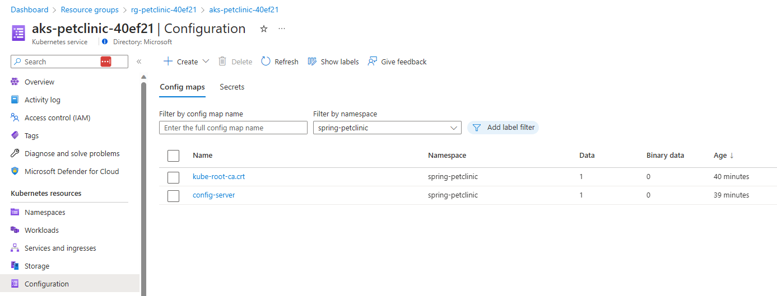Image resolution: width=777 pixels, height=296 pixels.
Task: Open Overview in the sidebar menu
Action: 39,82
